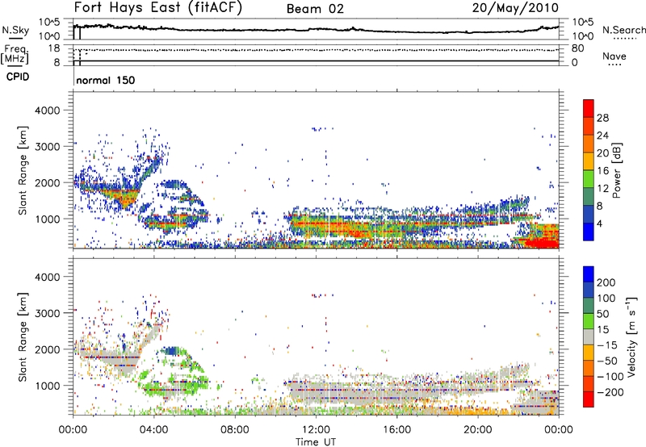Image resolution: width=646 pixels, height=447 pixels.
Task: Click the Nave legend label
Action: pos(614,56)
